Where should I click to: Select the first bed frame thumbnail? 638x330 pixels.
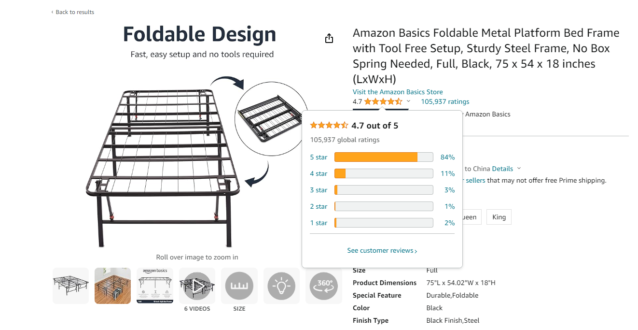click(70, 286)
